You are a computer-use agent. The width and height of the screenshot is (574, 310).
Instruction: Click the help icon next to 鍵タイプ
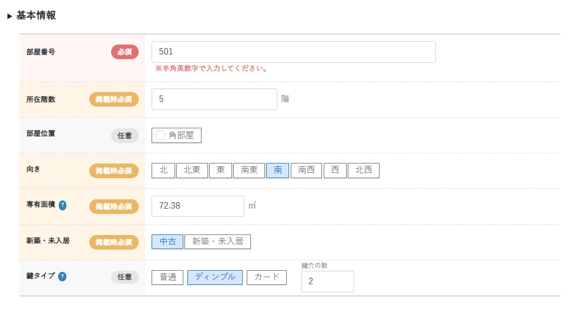coord(62,277)
